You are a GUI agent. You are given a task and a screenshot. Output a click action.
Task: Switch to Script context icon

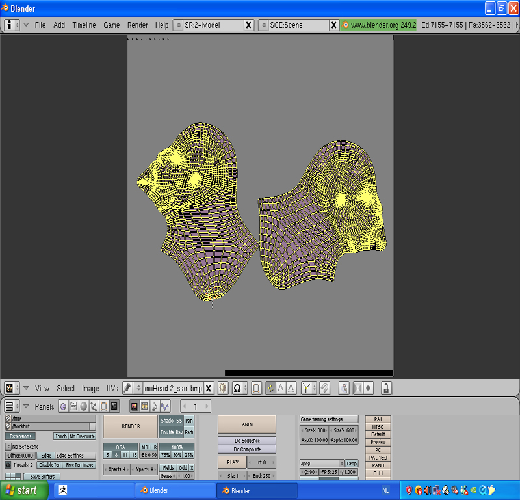[x=73, y=406]
